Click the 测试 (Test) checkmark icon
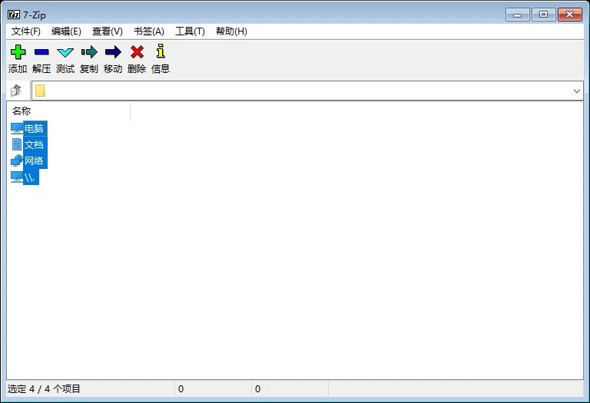The height and width of the screenshot is (403, 590). (65, 52)
